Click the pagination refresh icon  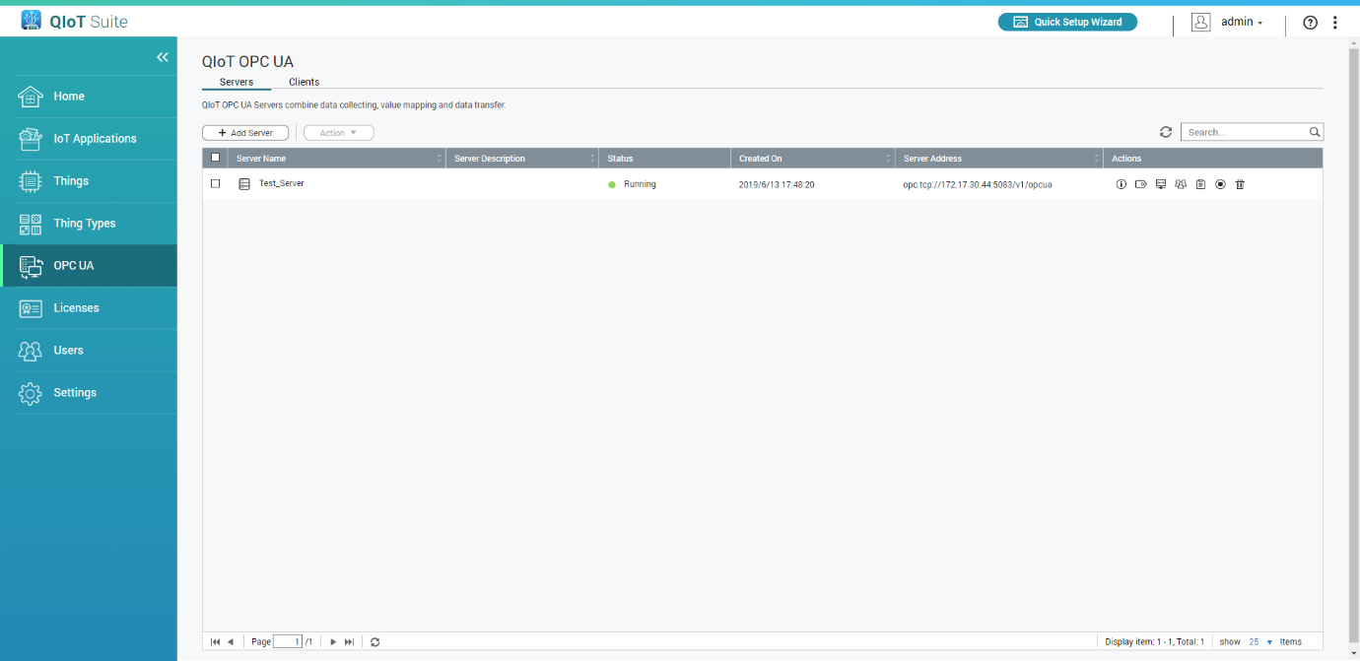pos(375,642)
